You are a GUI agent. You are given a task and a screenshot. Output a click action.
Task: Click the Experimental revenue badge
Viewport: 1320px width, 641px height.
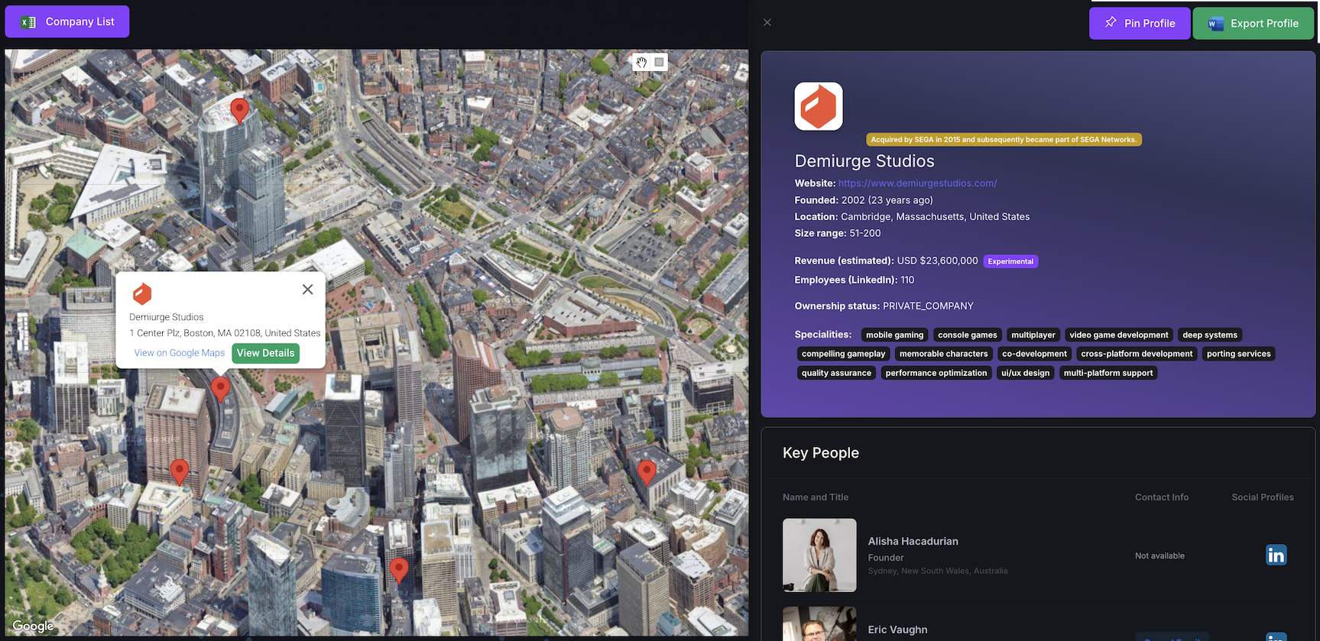(x=1010, y=261)
